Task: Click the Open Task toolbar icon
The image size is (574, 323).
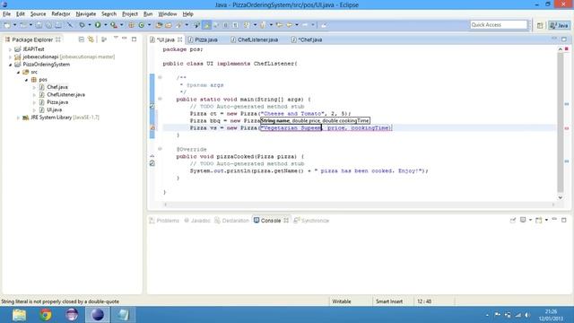Action: click(x=169, y=25)
